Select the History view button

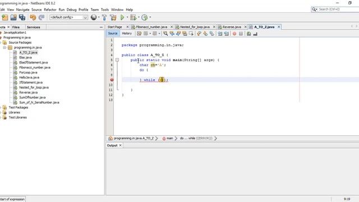pos(127,34)
